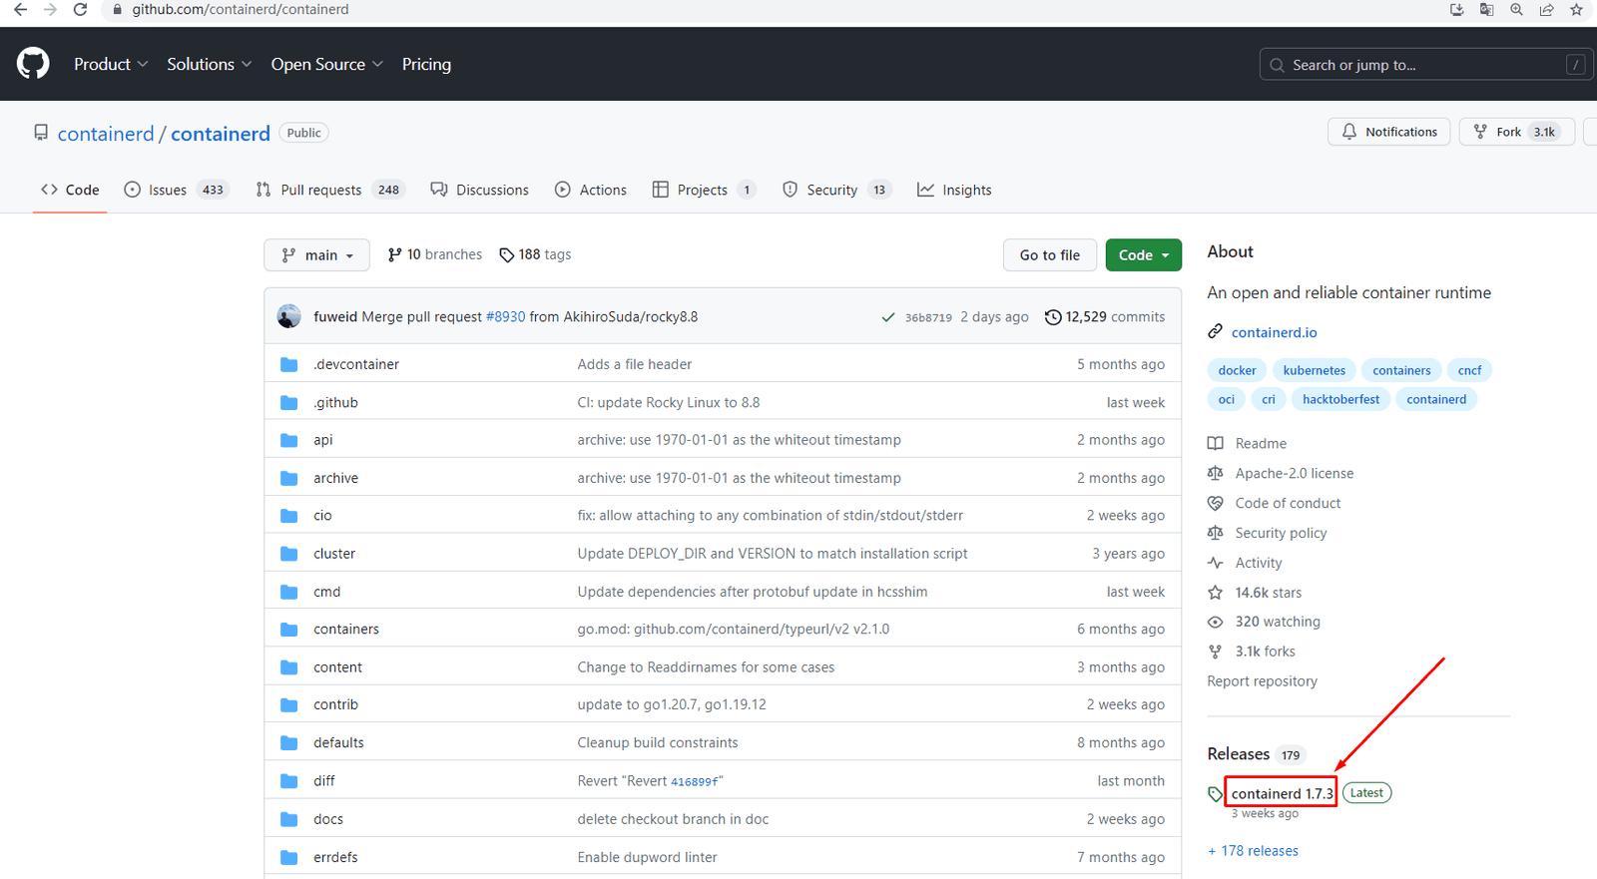Viewport: 1597px width, 879px height.
Task: Open the 12,529 commits history
Action: pos(1105,316)
